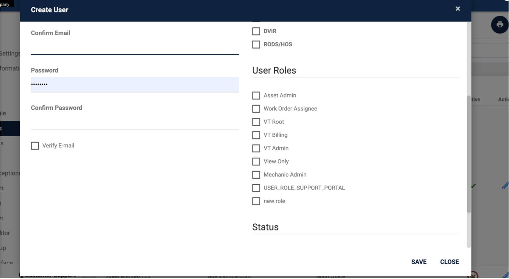
Task: Tick the Asset Admin role
Action: pyautogui.click(x=256, y=95)
